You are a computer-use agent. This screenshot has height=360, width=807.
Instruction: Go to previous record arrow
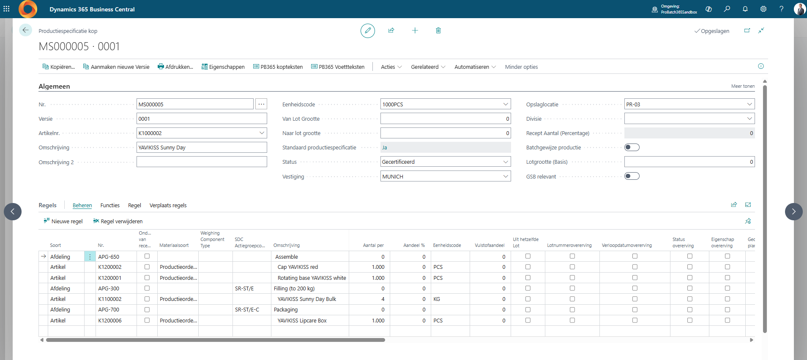point(13,211)
